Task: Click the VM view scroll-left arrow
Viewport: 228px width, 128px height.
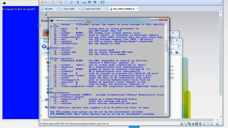Action: tap(41, 120)
